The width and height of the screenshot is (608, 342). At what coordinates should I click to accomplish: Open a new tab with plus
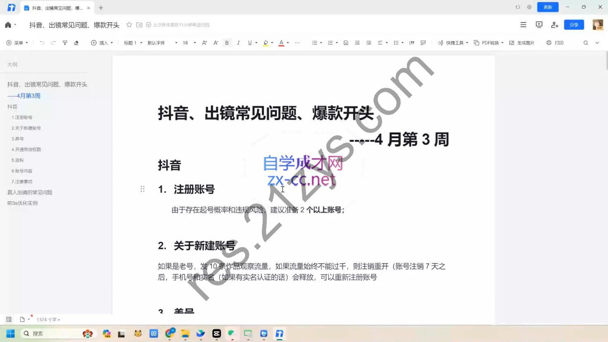coord(101,7)
